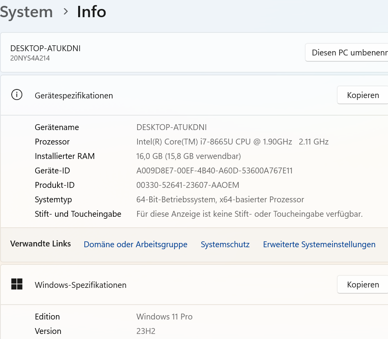This screenshot has width=388, height=339.
Task: Click the Systemtyp label
Action: [x=53, y=200]
